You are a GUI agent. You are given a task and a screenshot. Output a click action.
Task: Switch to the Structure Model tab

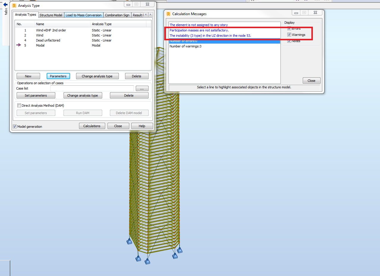[x=51, y=15]
